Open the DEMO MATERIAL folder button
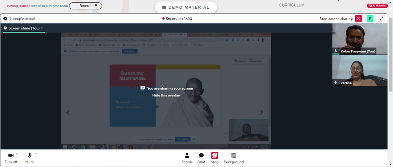The height and width of the screenshot is (167, 393). tap(186, 7)
